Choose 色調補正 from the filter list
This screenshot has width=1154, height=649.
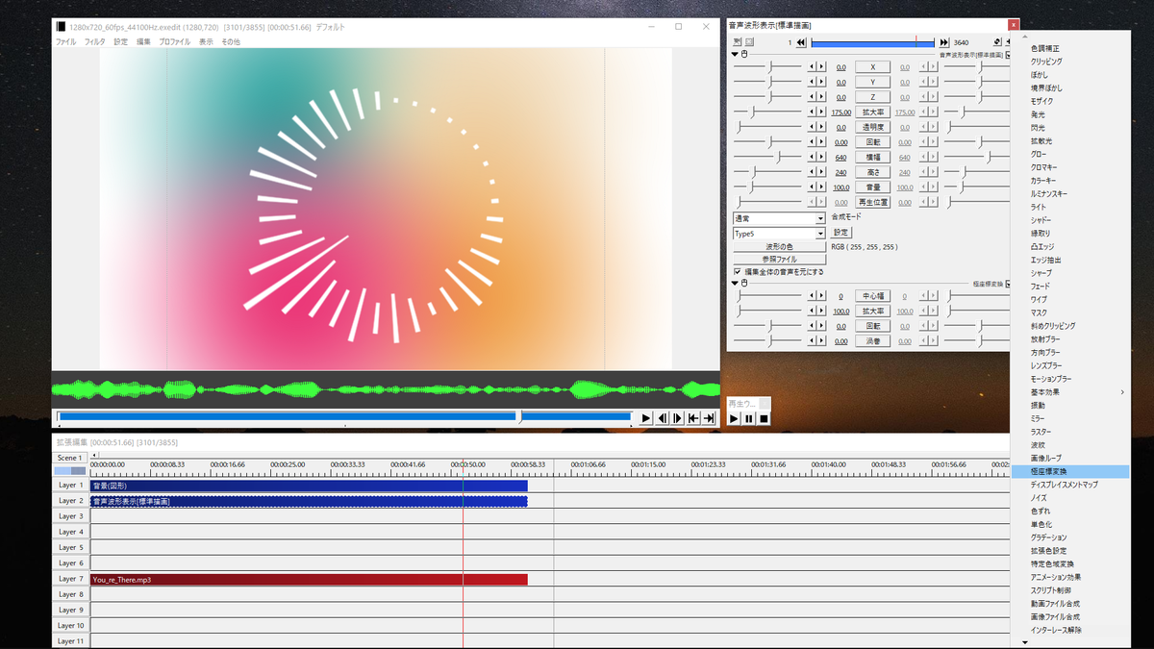click(1070, 48)
